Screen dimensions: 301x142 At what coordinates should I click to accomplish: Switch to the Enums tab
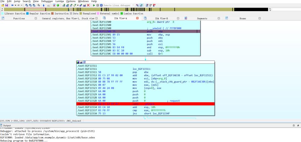243,18
